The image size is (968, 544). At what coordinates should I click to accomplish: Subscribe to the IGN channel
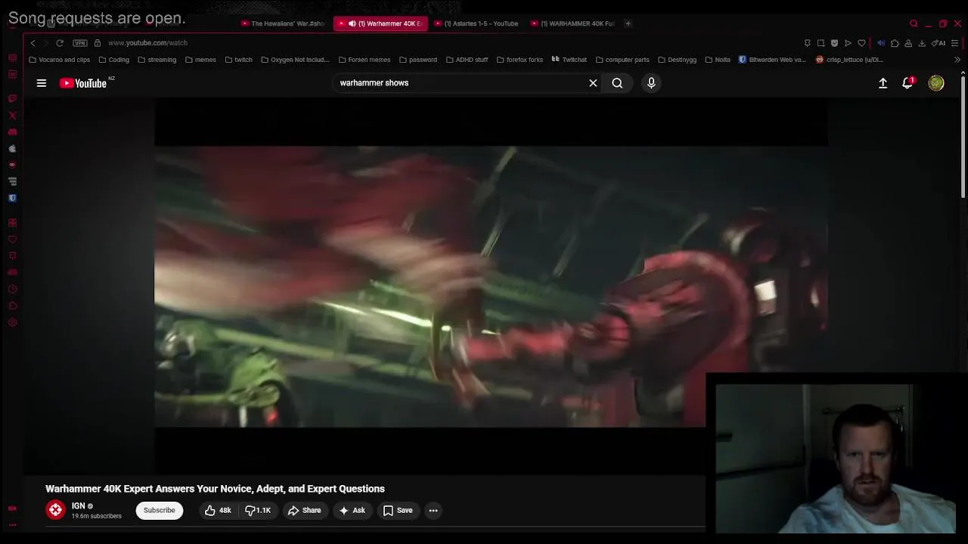coord(159,510)
